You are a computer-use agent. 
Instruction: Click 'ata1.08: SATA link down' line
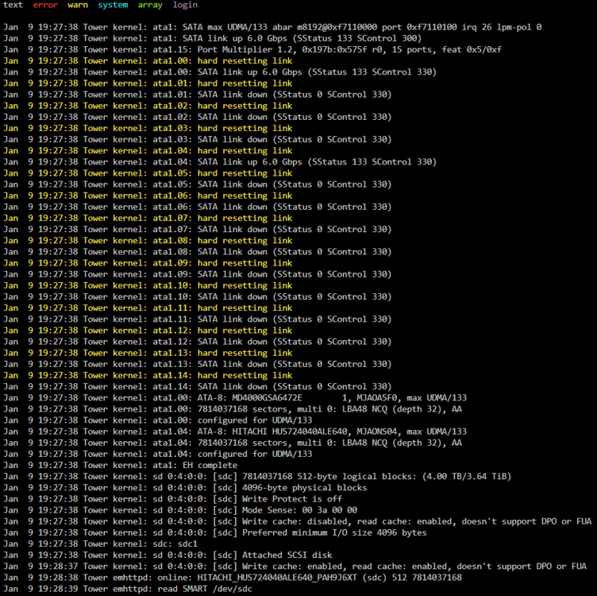click(197, 252)
